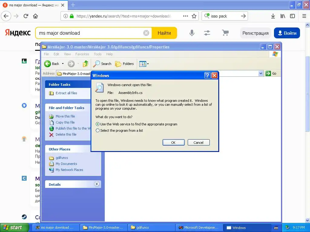Open Explorer View menu
310x232 pixels.
(x=67, y=54)
